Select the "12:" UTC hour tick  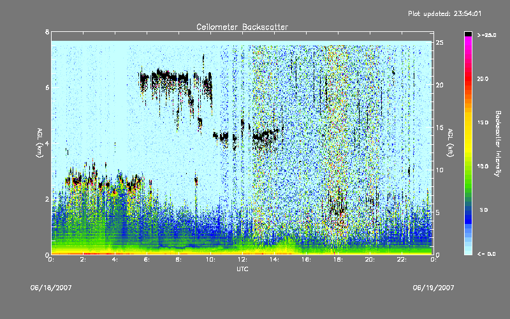pos(242,260)
